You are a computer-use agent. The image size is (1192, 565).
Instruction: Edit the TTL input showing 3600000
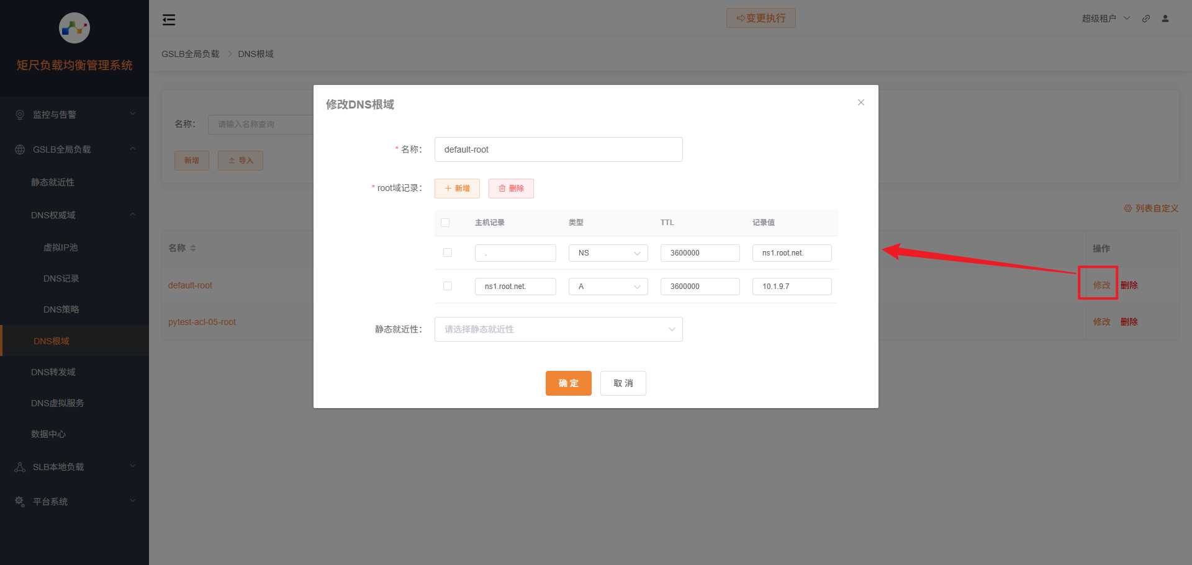coord(700,252)
